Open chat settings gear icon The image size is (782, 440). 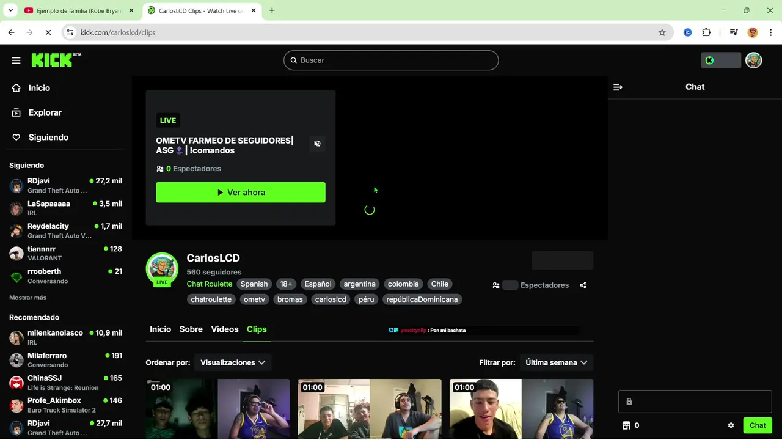click(731, 425)
